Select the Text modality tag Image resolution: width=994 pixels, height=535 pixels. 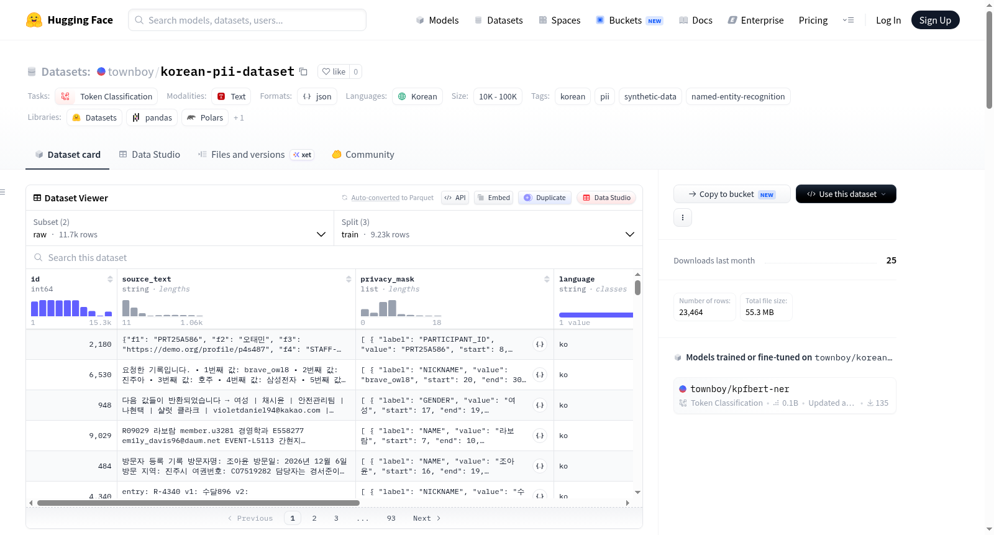(232, 96)
